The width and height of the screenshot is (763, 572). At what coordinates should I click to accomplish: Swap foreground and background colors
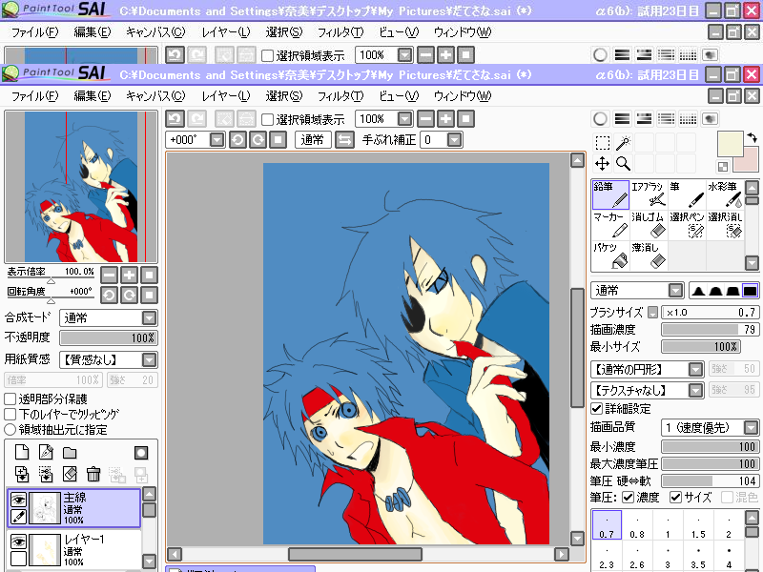(753, 138)
